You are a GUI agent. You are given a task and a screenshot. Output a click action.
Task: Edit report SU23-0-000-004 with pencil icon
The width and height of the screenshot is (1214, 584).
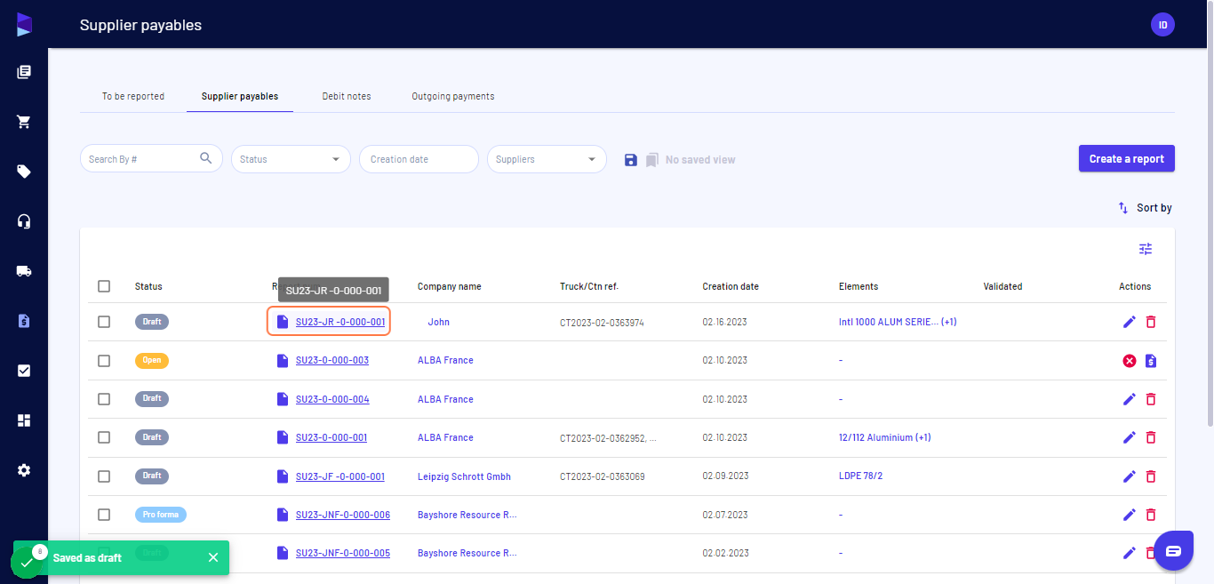tap(1130, 399)
